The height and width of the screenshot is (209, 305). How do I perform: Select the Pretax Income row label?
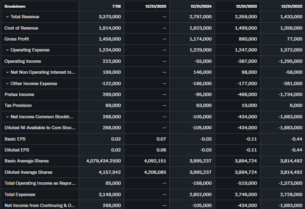[x=19, y=94]
